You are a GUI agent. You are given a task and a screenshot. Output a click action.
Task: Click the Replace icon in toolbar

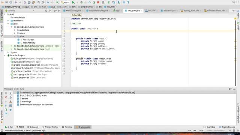pos(43,2)
